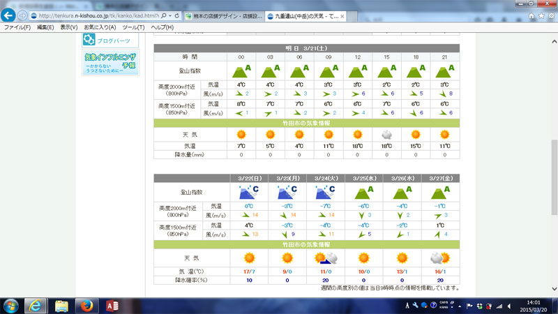Open the ブログパーツ link
The image size is (558, 314).
(114, 40)
